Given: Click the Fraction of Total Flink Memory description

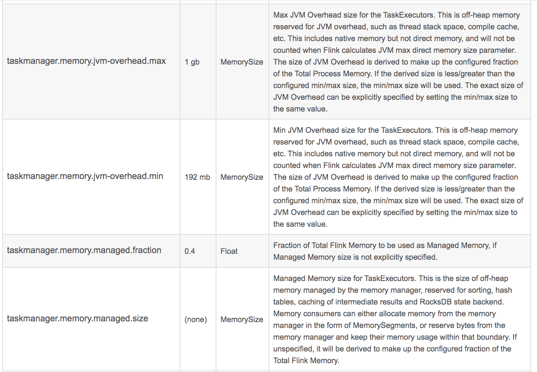Looking at the screenshot, I should pos(385,251).
